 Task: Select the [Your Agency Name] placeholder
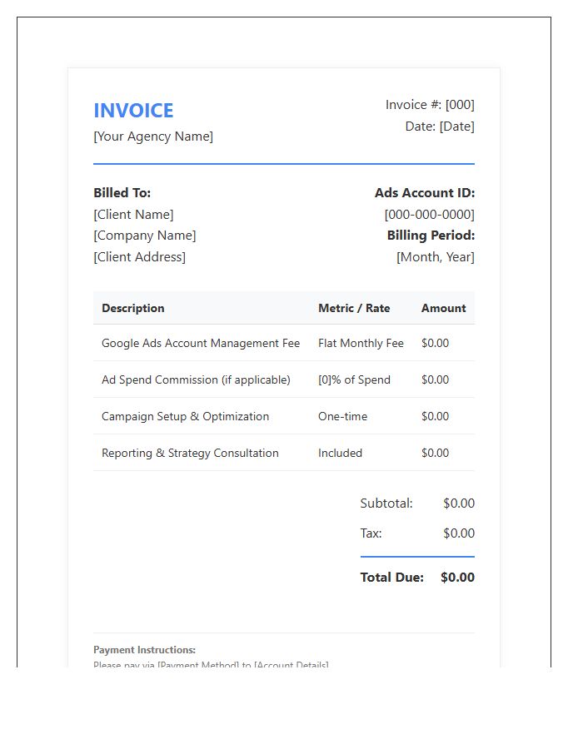click(x=153, y=136)
